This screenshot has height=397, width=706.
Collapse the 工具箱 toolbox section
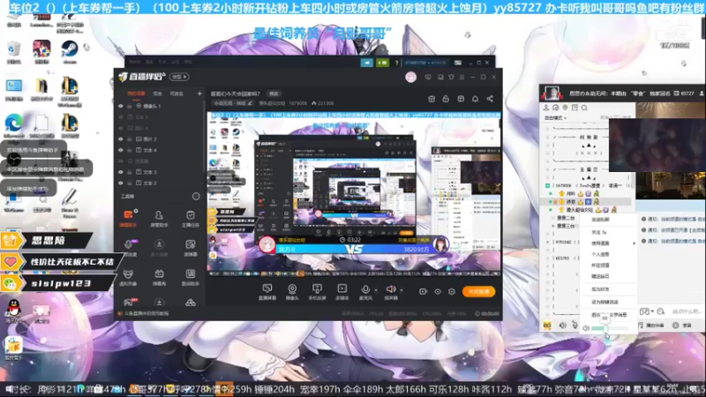[x=196, y=196]
